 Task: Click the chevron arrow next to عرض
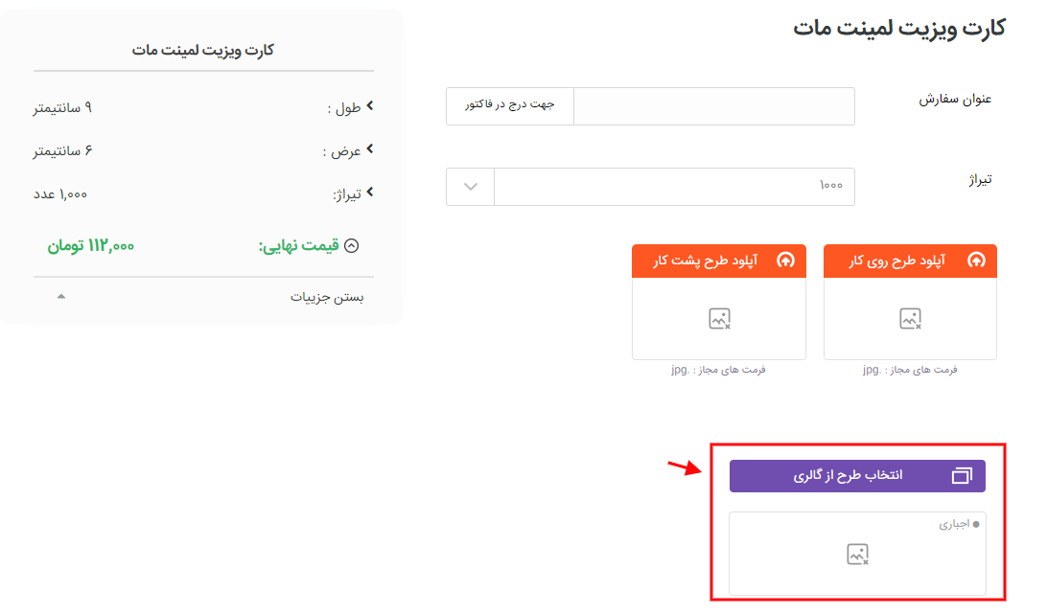370,148
